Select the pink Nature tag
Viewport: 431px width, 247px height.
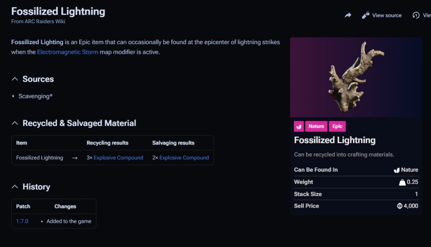[316, 126]
